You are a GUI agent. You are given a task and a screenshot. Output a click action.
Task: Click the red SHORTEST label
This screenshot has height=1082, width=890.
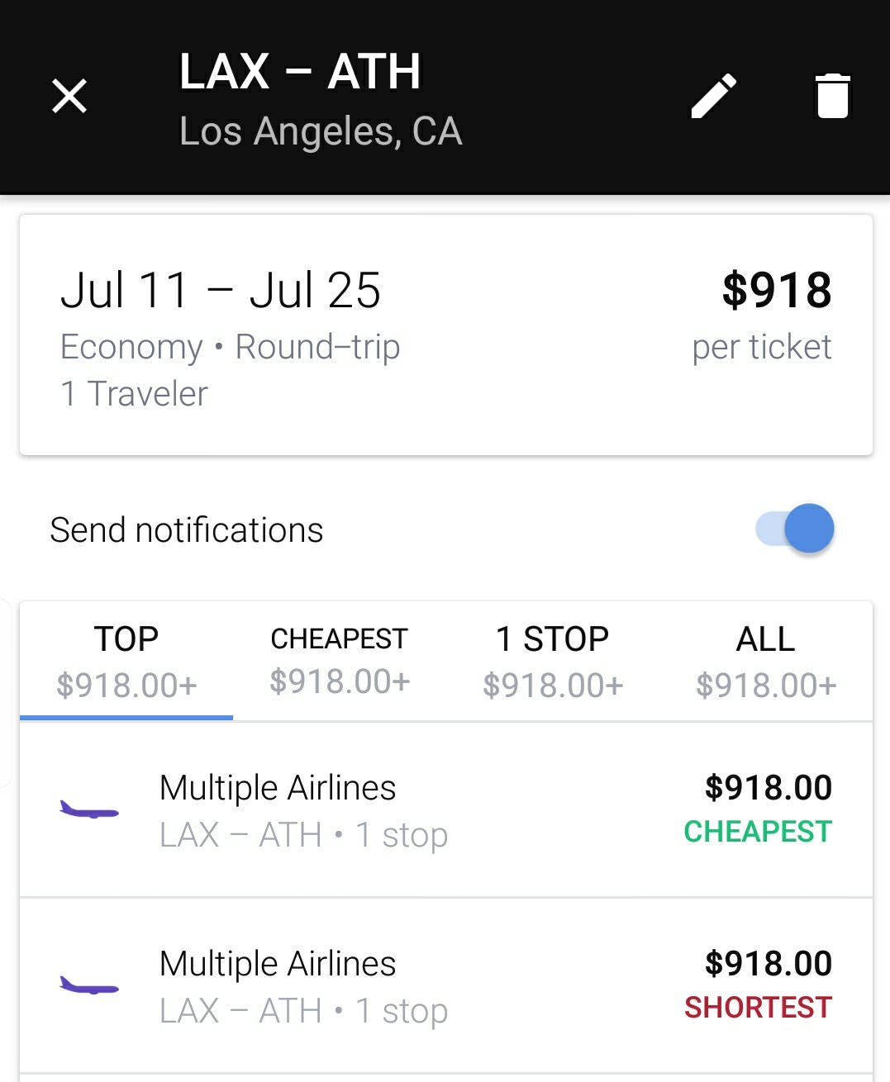click(758, 1008)
